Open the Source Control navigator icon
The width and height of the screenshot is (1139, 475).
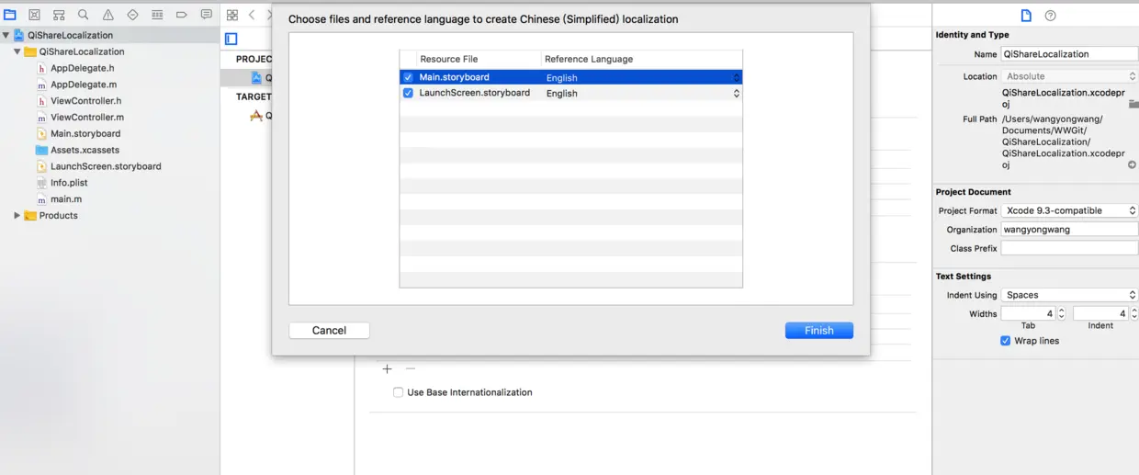coord(34,15)
